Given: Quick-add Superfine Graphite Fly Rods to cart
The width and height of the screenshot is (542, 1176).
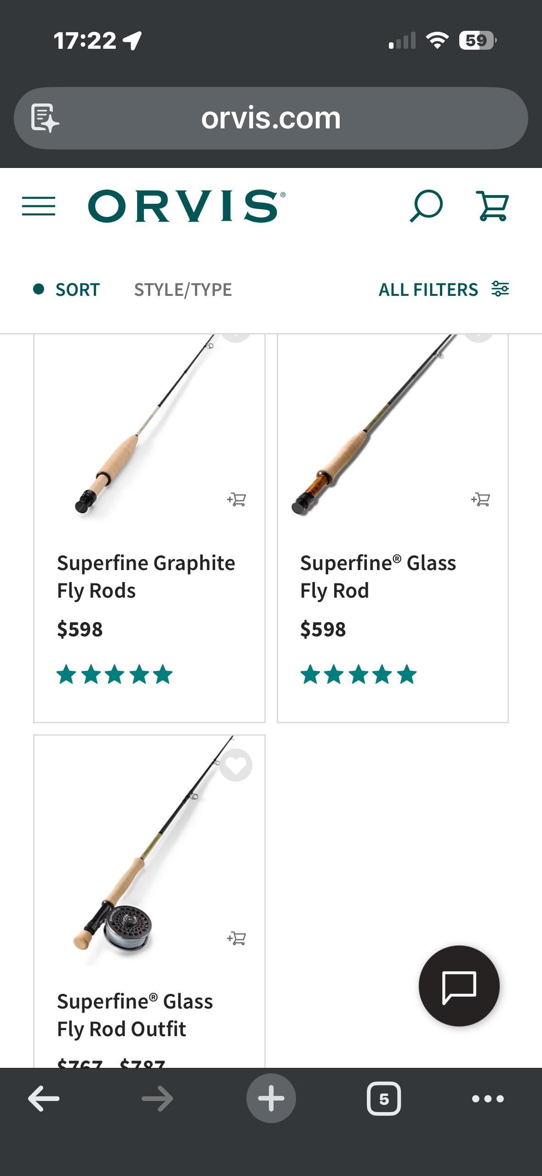Looking at the screenshot, I should pos(236,499).
